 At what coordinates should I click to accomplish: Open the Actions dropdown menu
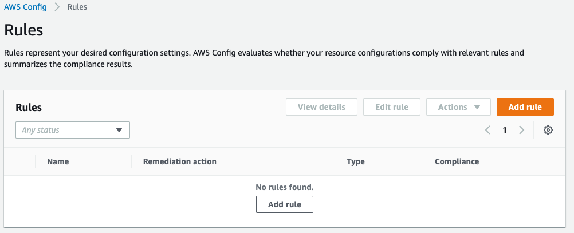(x=458, y=107)
